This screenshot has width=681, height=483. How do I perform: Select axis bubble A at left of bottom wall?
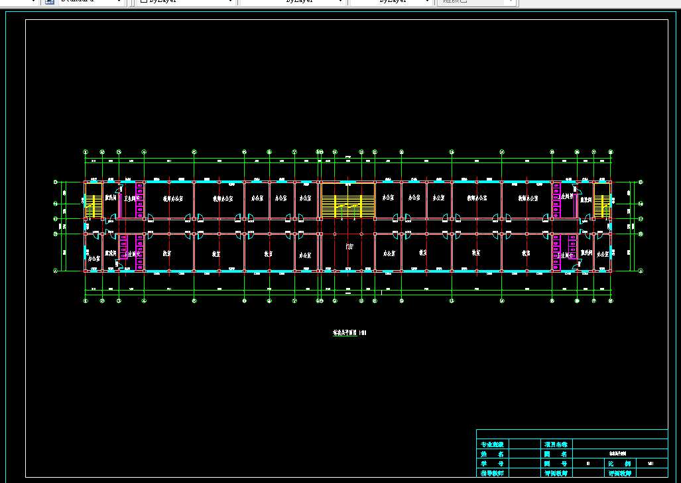coord(55,271)
